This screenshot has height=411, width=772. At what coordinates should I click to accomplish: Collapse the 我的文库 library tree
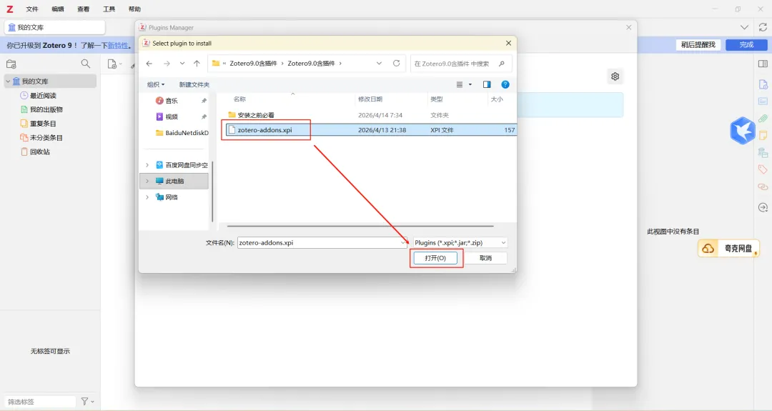tap(8, 81)
